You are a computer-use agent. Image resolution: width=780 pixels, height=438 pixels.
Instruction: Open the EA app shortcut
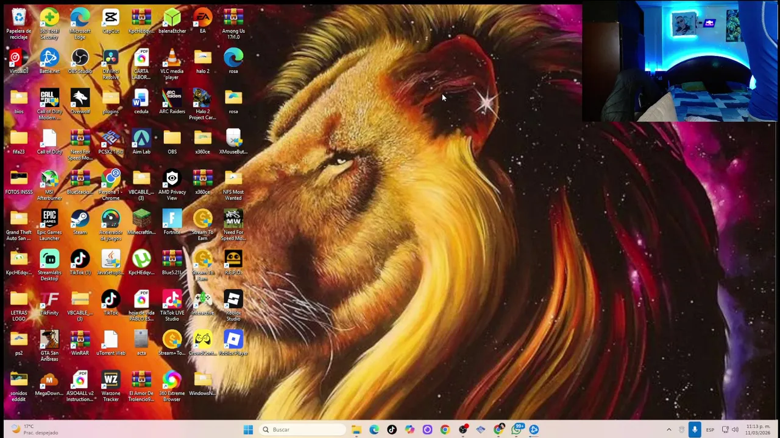point(202,21)
